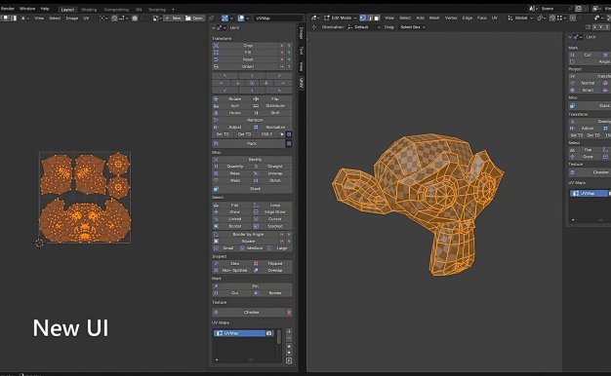Click the Relax button

(232, 173)
